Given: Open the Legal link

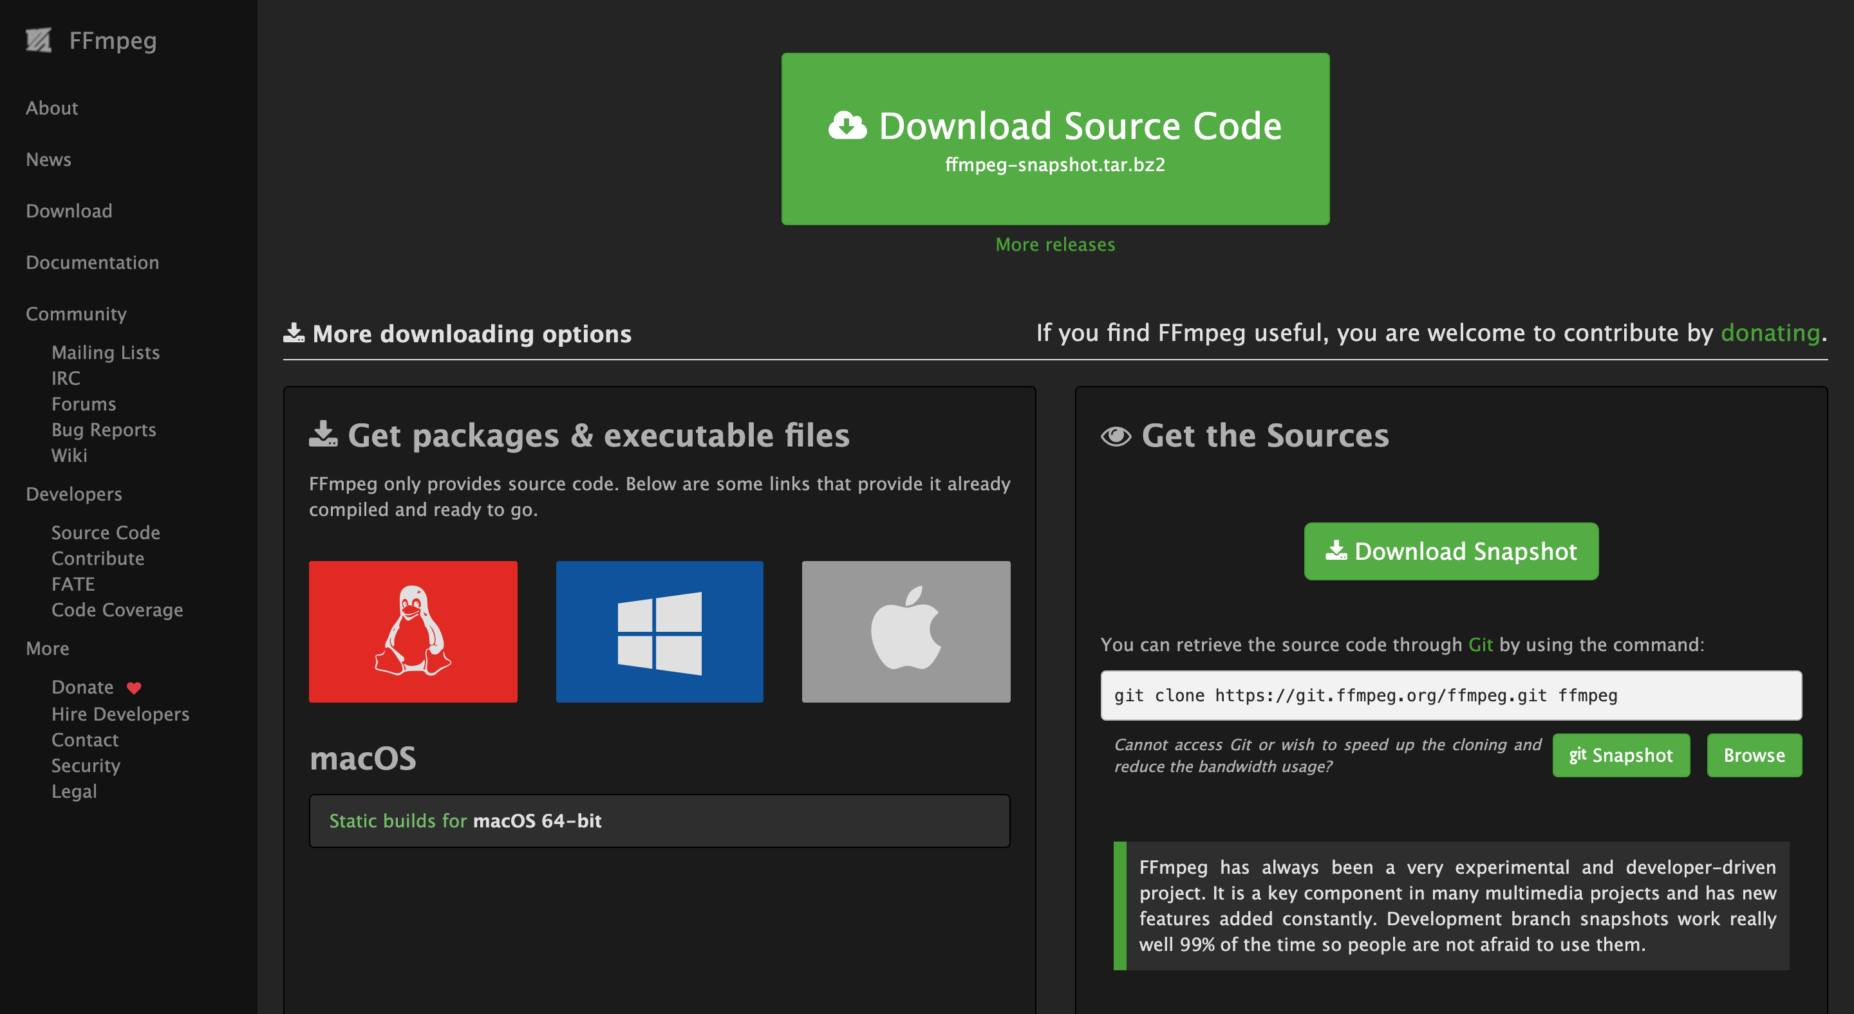Looking at the screenshot, I should [x=74, y=792].
